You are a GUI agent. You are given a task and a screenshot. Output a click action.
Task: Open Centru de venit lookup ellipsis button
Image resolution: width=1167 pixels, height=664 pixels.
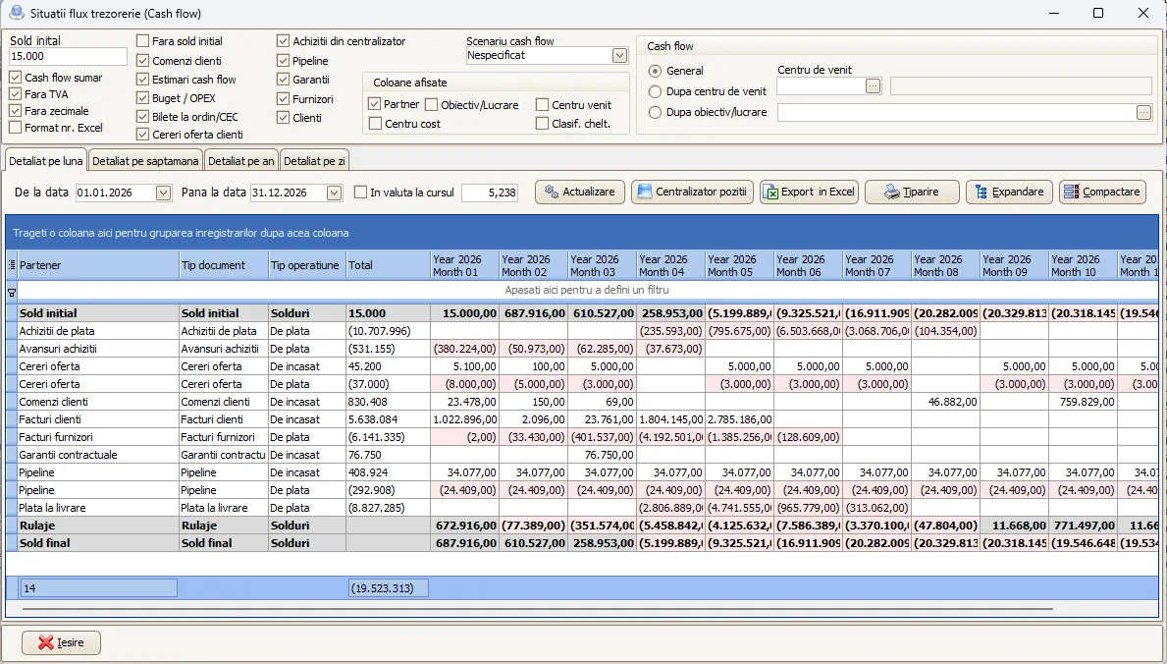[x=873, y=85]
